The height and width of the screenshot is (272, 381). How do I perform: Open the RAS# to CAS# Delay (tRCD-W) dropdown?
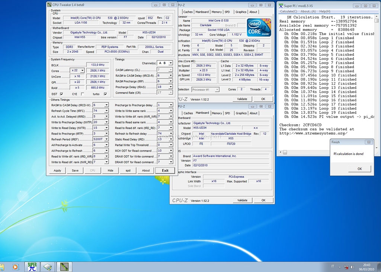point(106,105)
